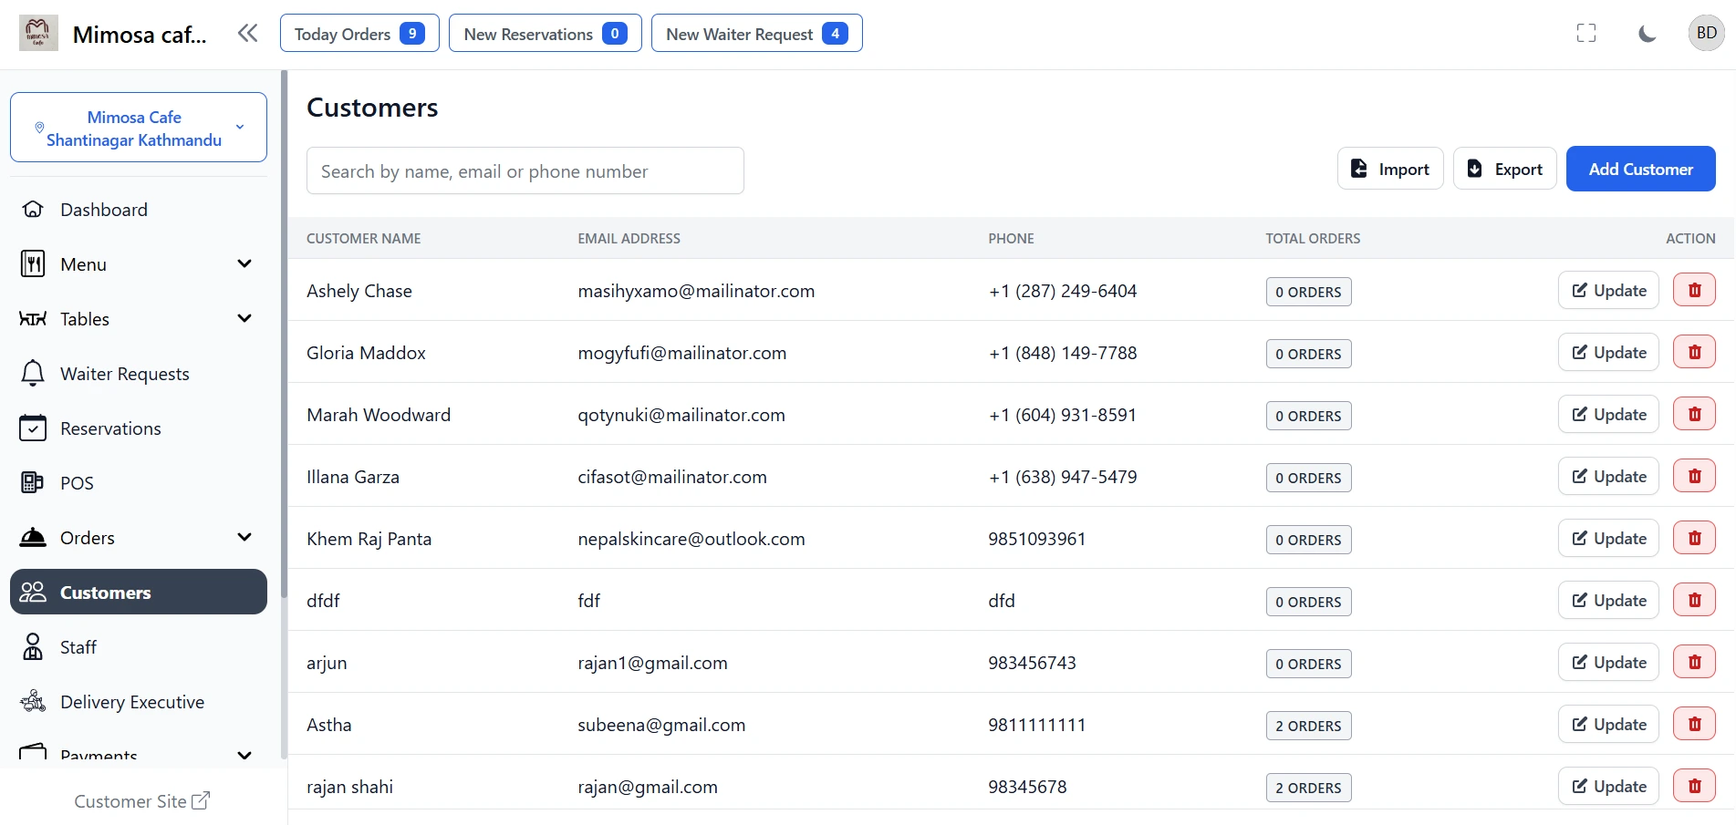Open Today Orders list

click(359, 33)
